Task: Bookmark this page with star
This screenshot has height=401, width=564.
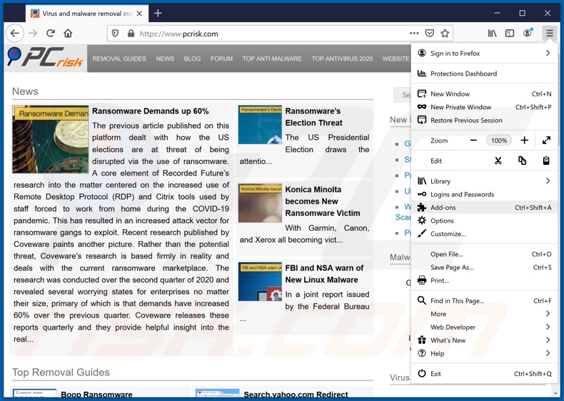Action: [x=445, y=33]
